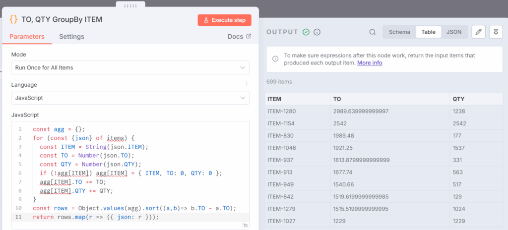
Task: Click the drag handle atop the panel
Action: click(130, 5)
